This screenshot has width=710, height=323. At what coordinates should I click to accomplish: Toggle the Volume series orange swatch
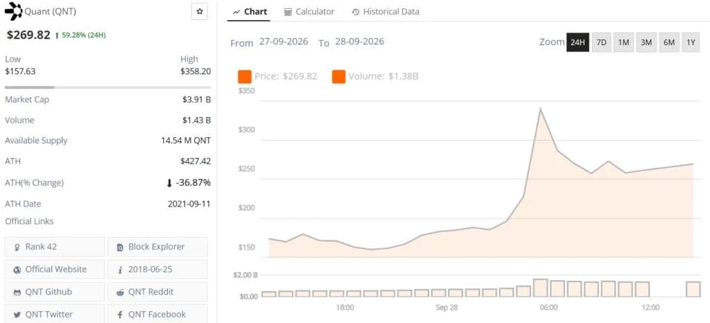[338, 76]
